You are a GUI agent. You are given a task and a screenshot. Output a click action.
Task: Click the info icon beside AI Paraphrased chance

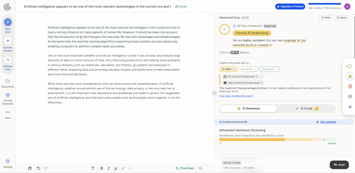point(262,83)
